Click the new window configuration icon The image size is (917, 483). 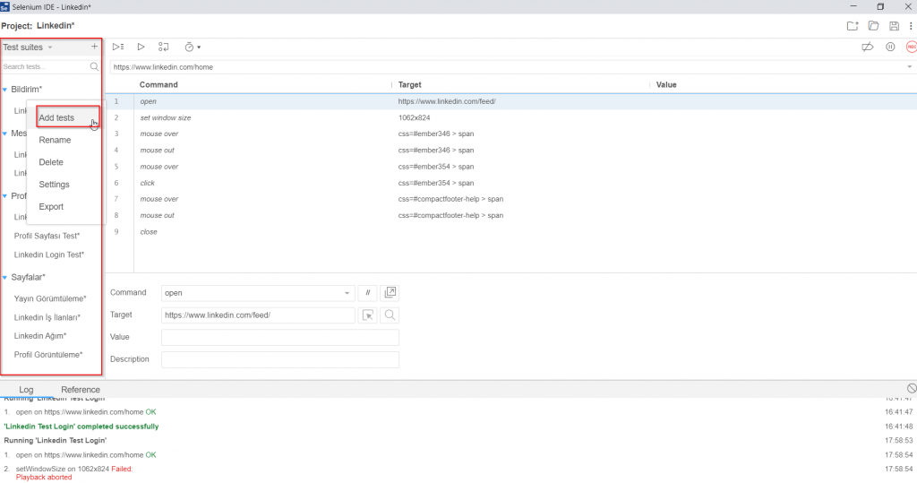pyautogui.click(x=390, y=293)
